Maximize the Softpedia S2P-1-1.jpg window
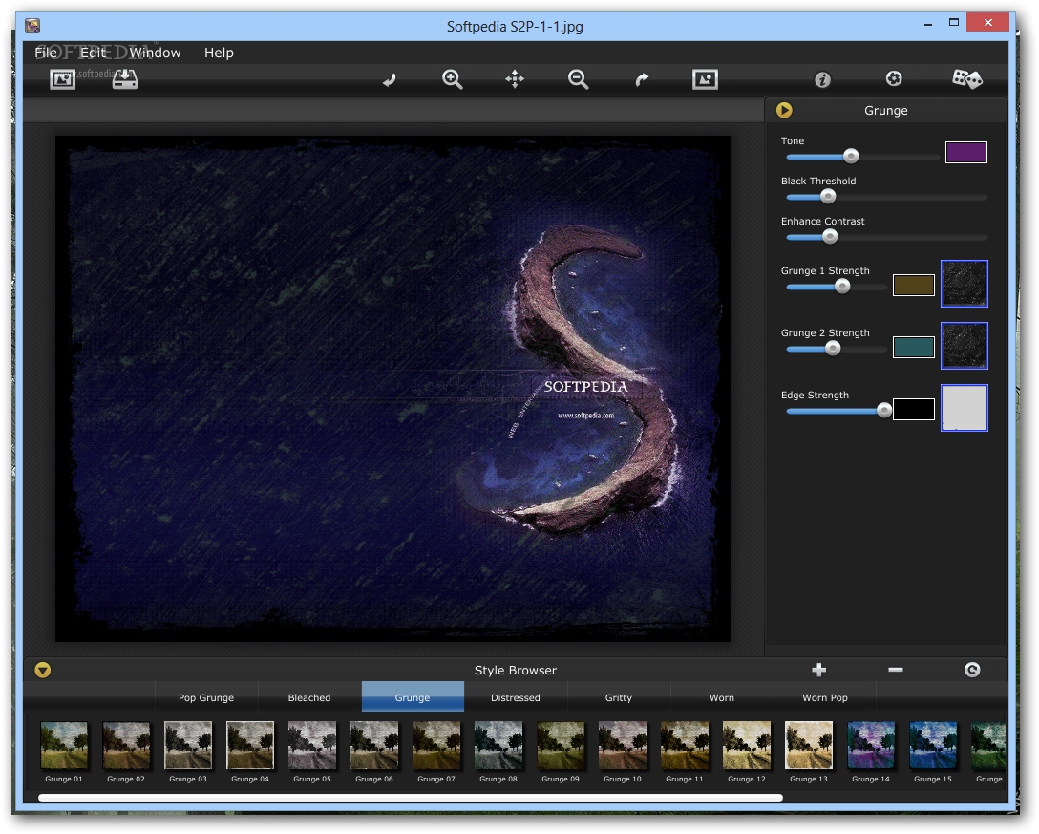 pyautogui.click(x=954, y=23)
